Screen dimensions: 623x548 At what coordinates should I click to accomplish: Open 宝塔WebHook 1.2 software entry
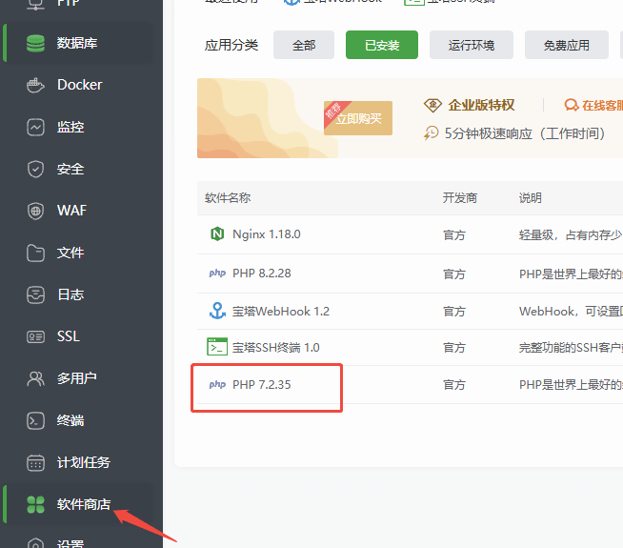(280, 311)
